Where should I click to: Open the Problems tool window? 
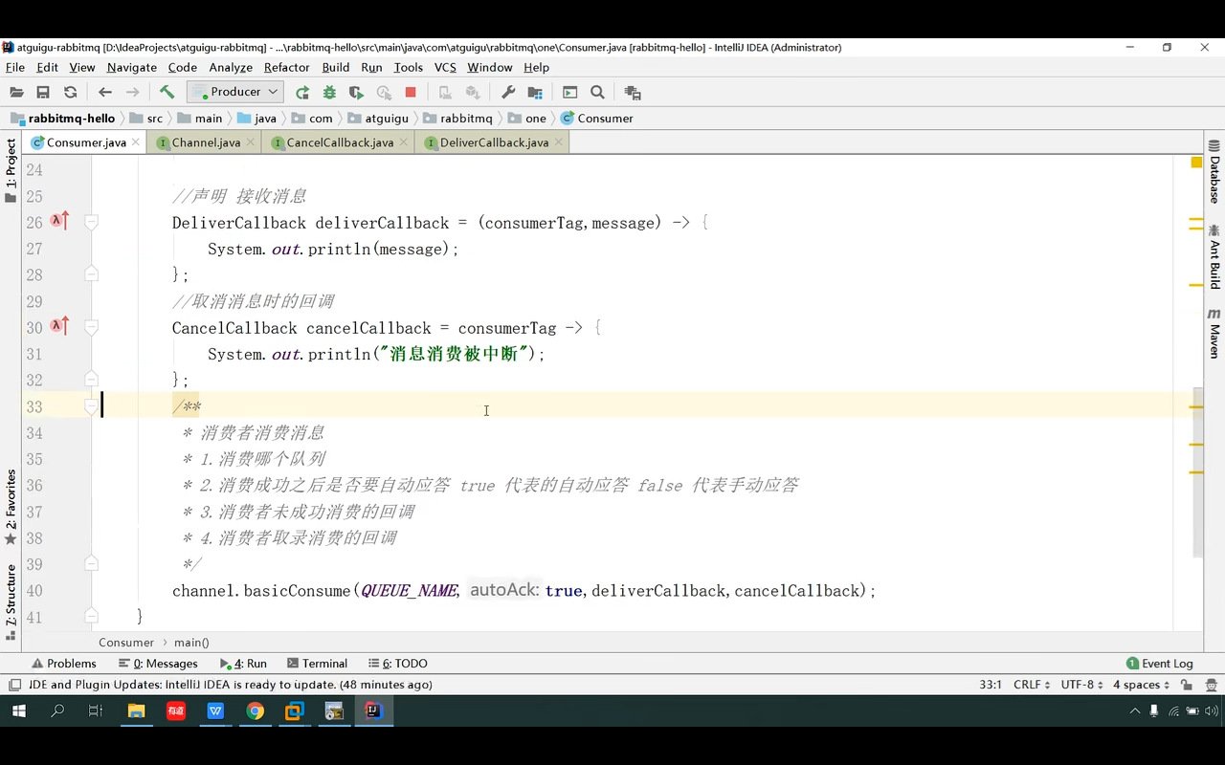(x=64, y=664)
